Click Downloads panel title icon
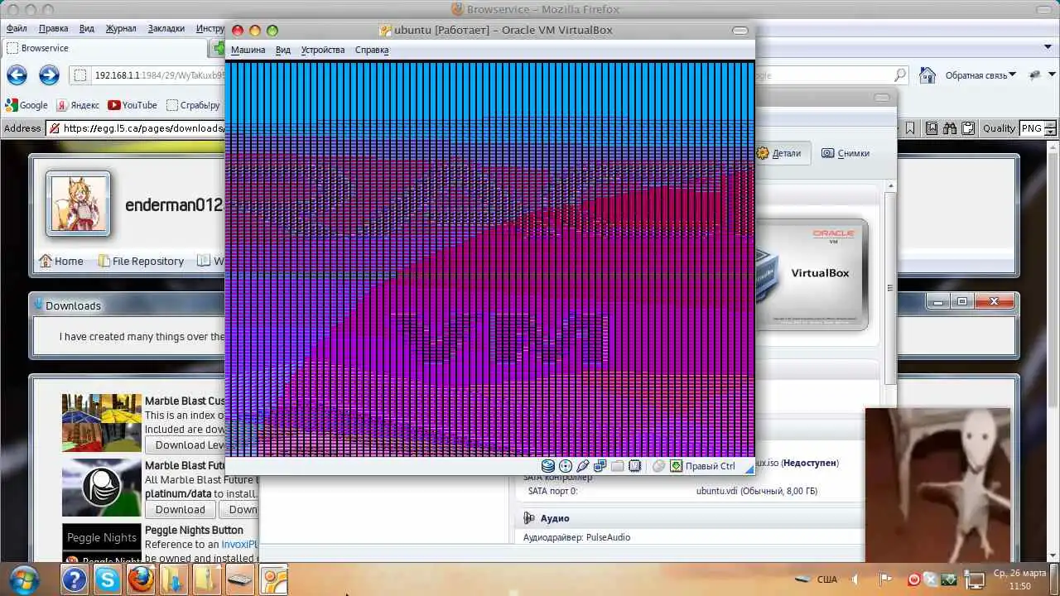This screenshot has width=1060, height=596. click(x=38, y=305)
